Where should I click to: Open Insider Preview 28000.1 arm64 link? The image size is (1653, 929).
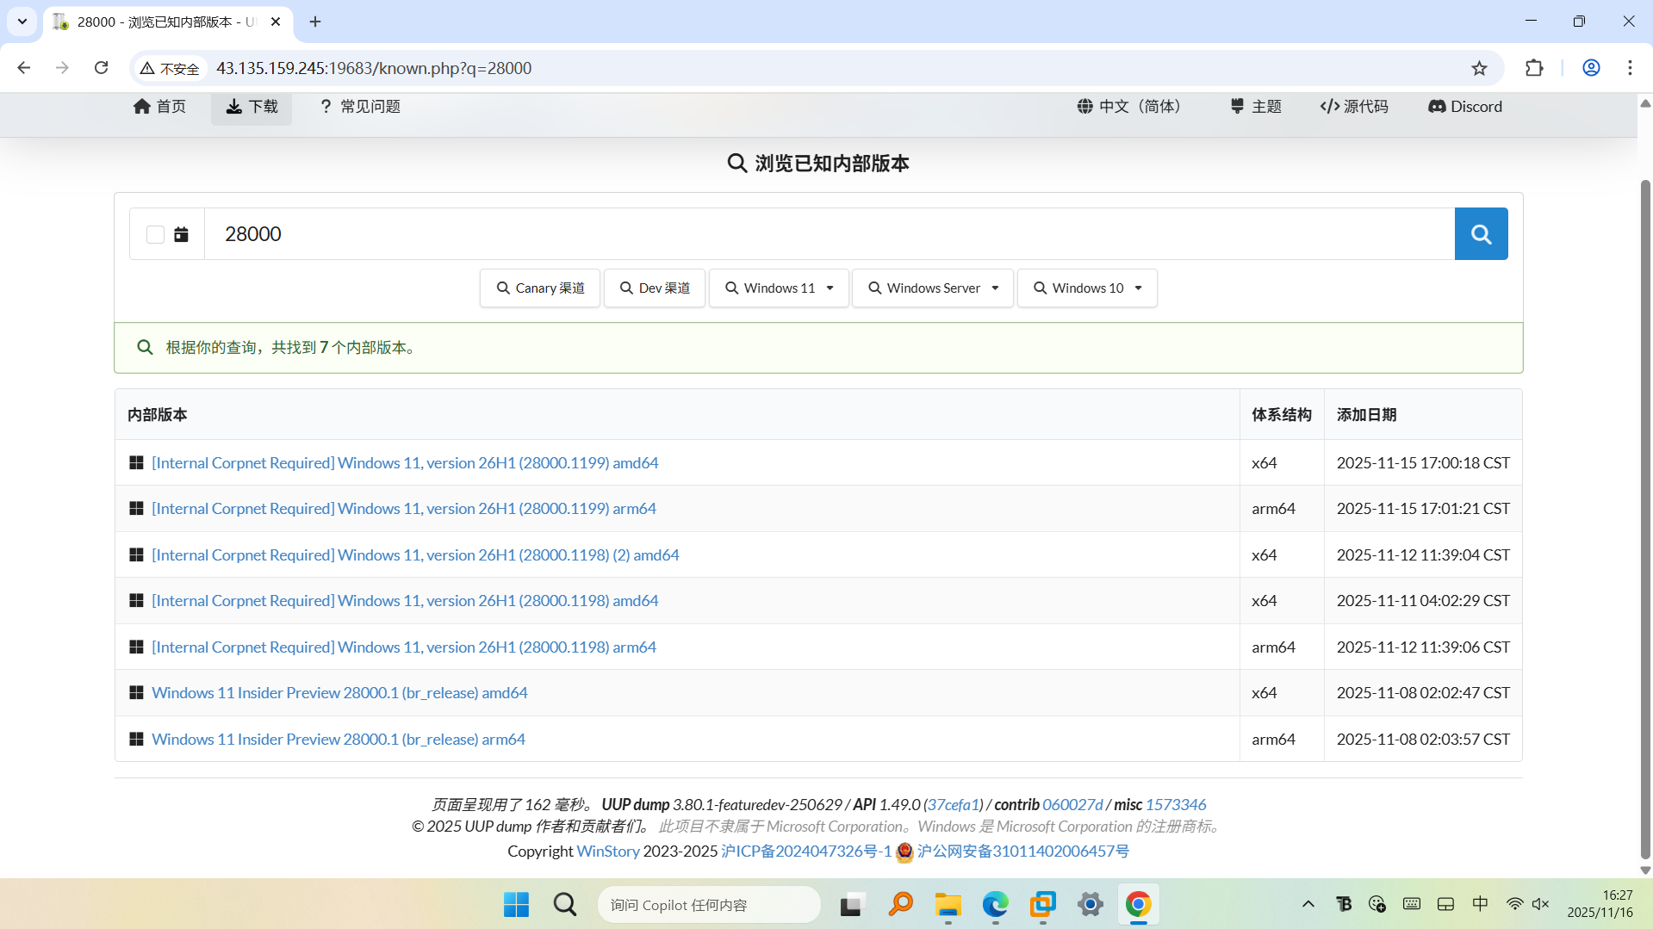(339, 739)
